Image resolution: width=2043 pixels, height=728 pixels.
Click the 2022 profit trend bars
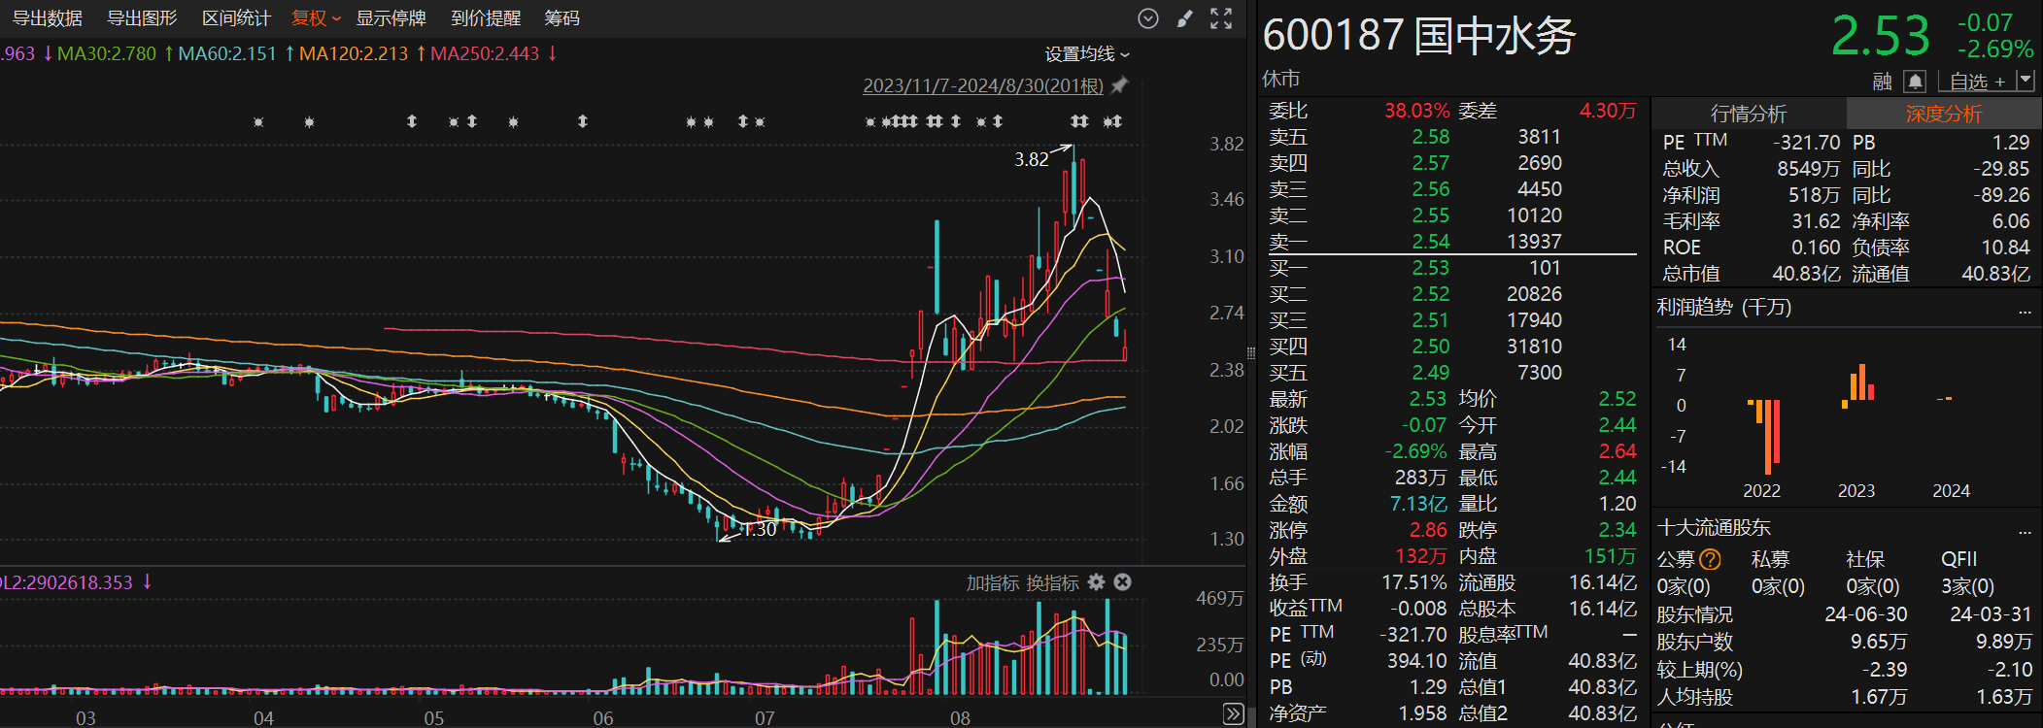1764,435
